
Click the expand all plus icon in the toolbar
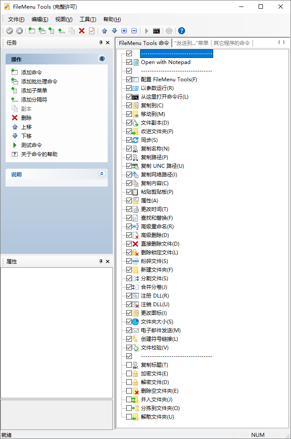coord(124,31)
